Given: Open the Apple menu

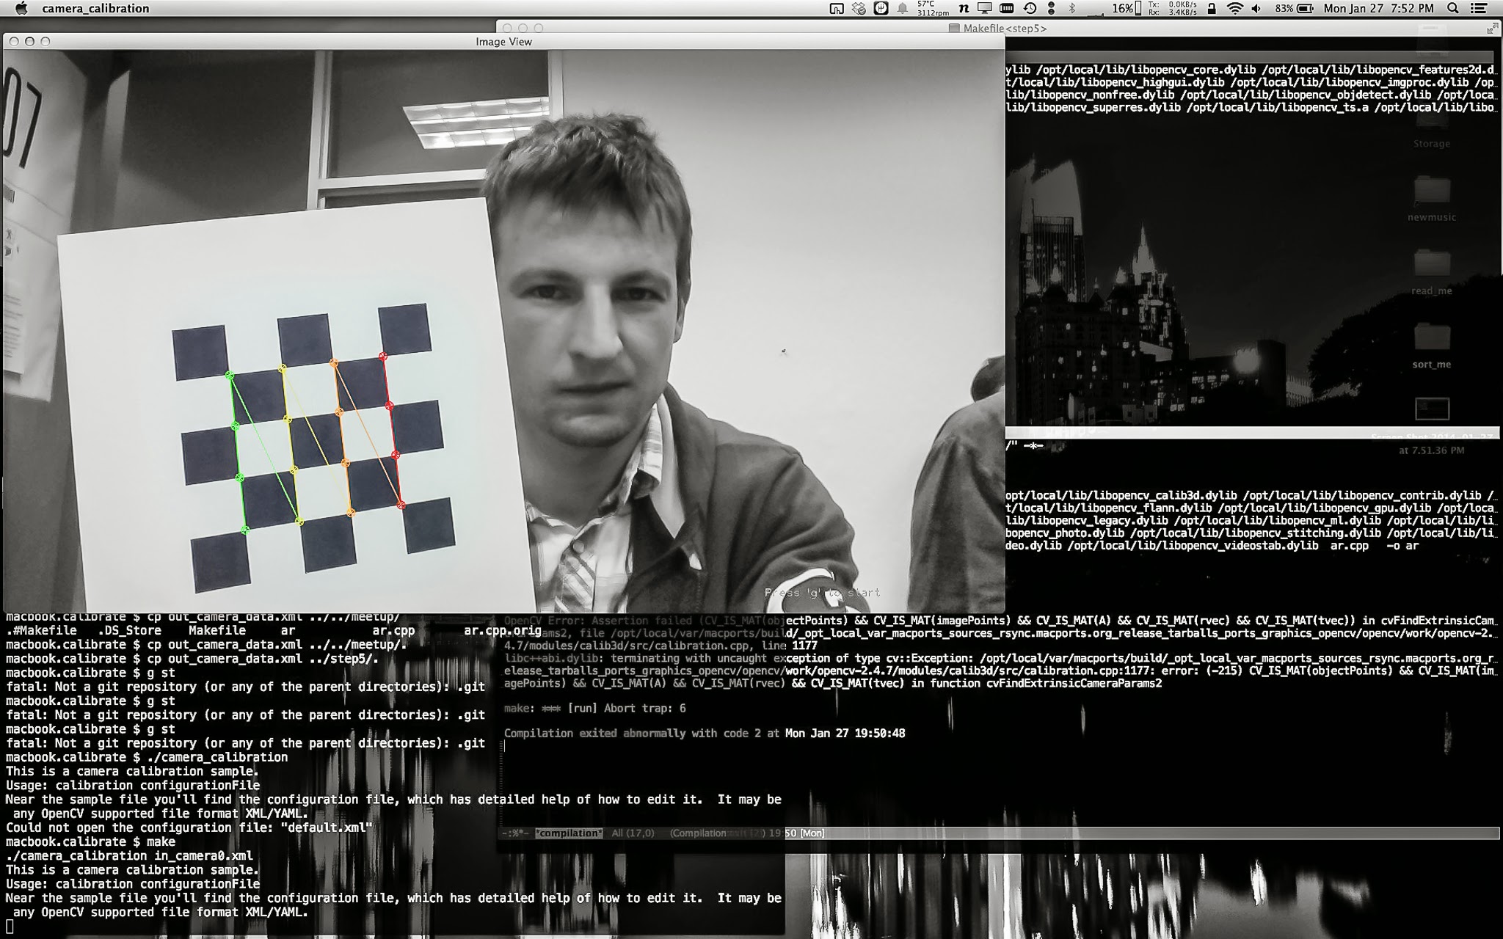Looking at the screenshot, I should [21, 9].
